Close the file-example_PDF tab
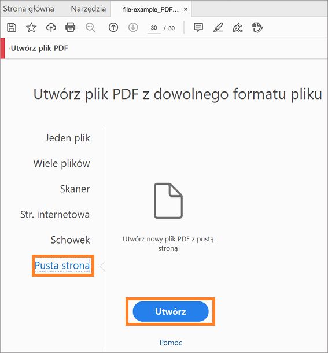Screen dimensions: 328x353 [x=186, y=9]
